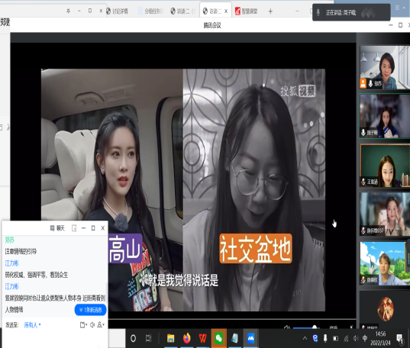Open the Tencent Meeting taskbar icon
Screen dimensions: 410x348
tap(250, 338)
